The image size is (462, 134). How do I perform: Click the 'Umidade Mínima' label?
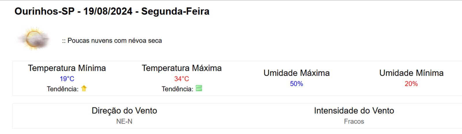(x=411, y=73)
